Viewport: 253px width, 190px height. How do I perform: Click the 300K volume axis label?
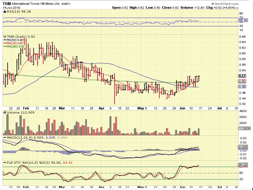[x=243, y=117]
